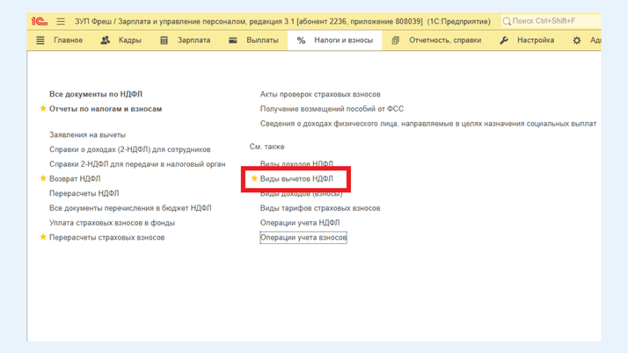Click the Администрирование gear icon
Screen dimensions: 628x353
pos(577,40)
